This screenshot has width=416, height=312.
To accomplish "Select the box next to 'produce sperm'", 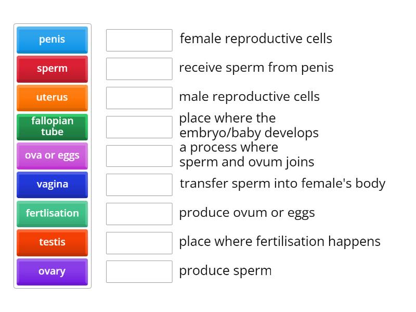I will point(139,271).
